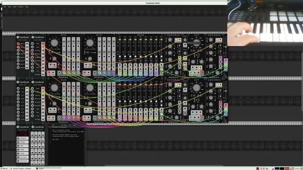Click red pitch input jack of top first XCO
Screen dimensions: 303x170
pyautogui.click(x=49, y=73)
